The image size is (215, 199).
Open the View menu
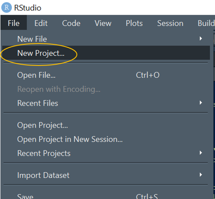103,23
